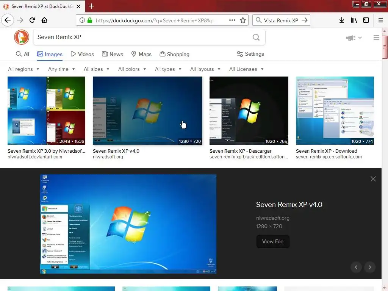Select the 2048 × 1536 four-color thumbnail

pyautogui.click(x=46, y=111)
